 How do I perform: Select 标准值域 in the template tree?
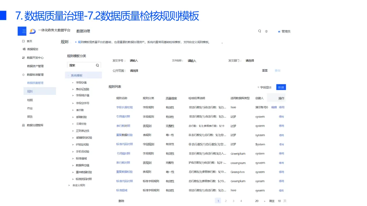click(x=81, y=159)
